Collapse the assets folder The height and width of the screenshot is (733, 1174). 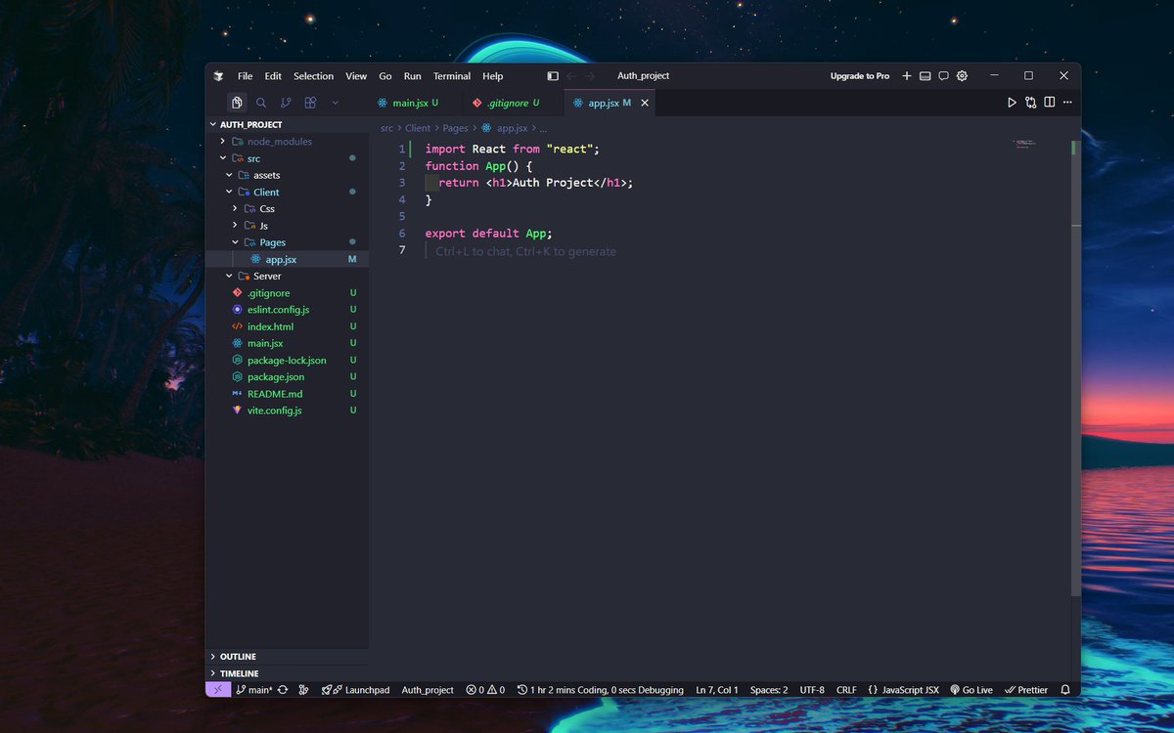[287, 175]
